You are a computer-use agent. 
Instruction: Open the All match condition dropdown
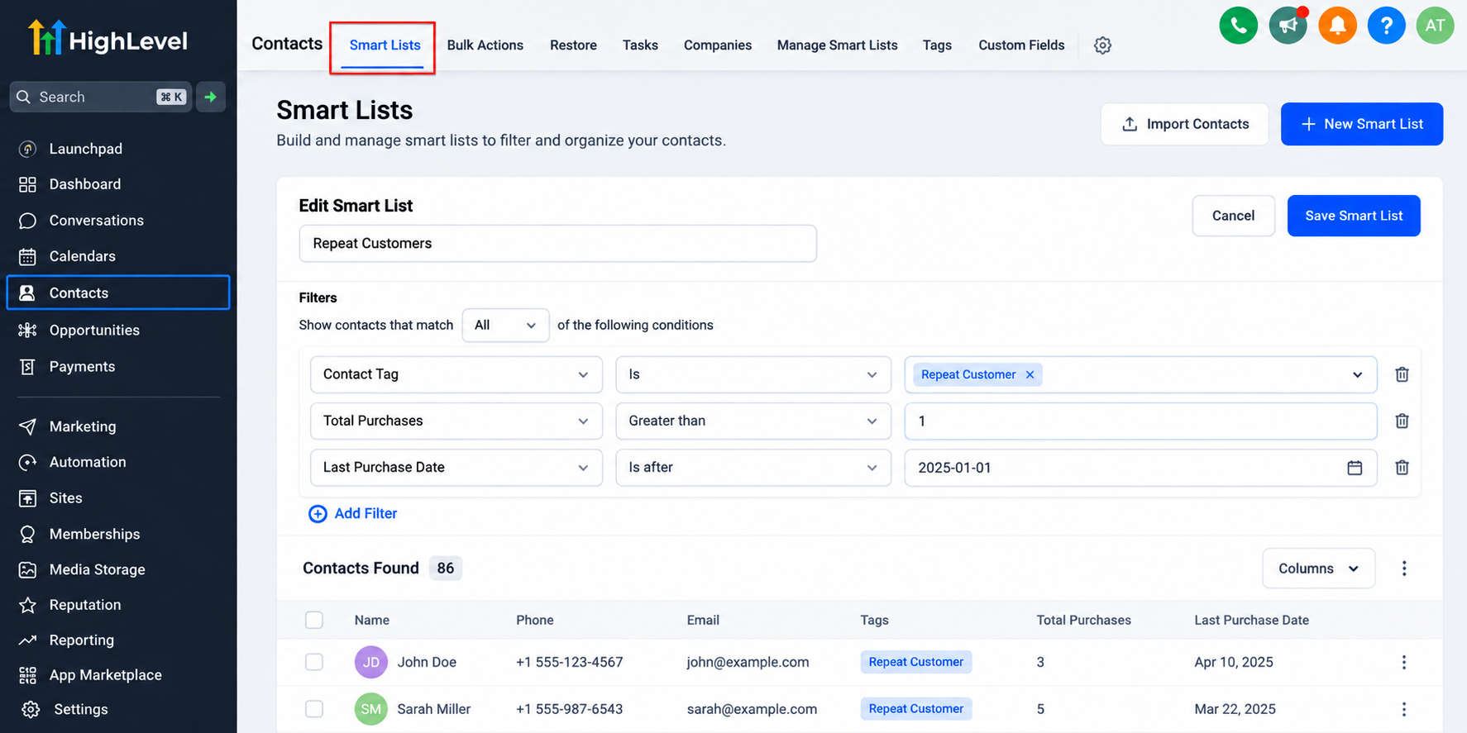[x=505, y=325]
